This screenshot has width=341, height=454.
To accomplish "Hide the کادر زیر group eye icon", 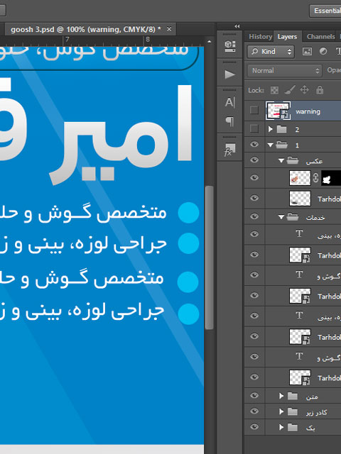I will pos(254,411).
